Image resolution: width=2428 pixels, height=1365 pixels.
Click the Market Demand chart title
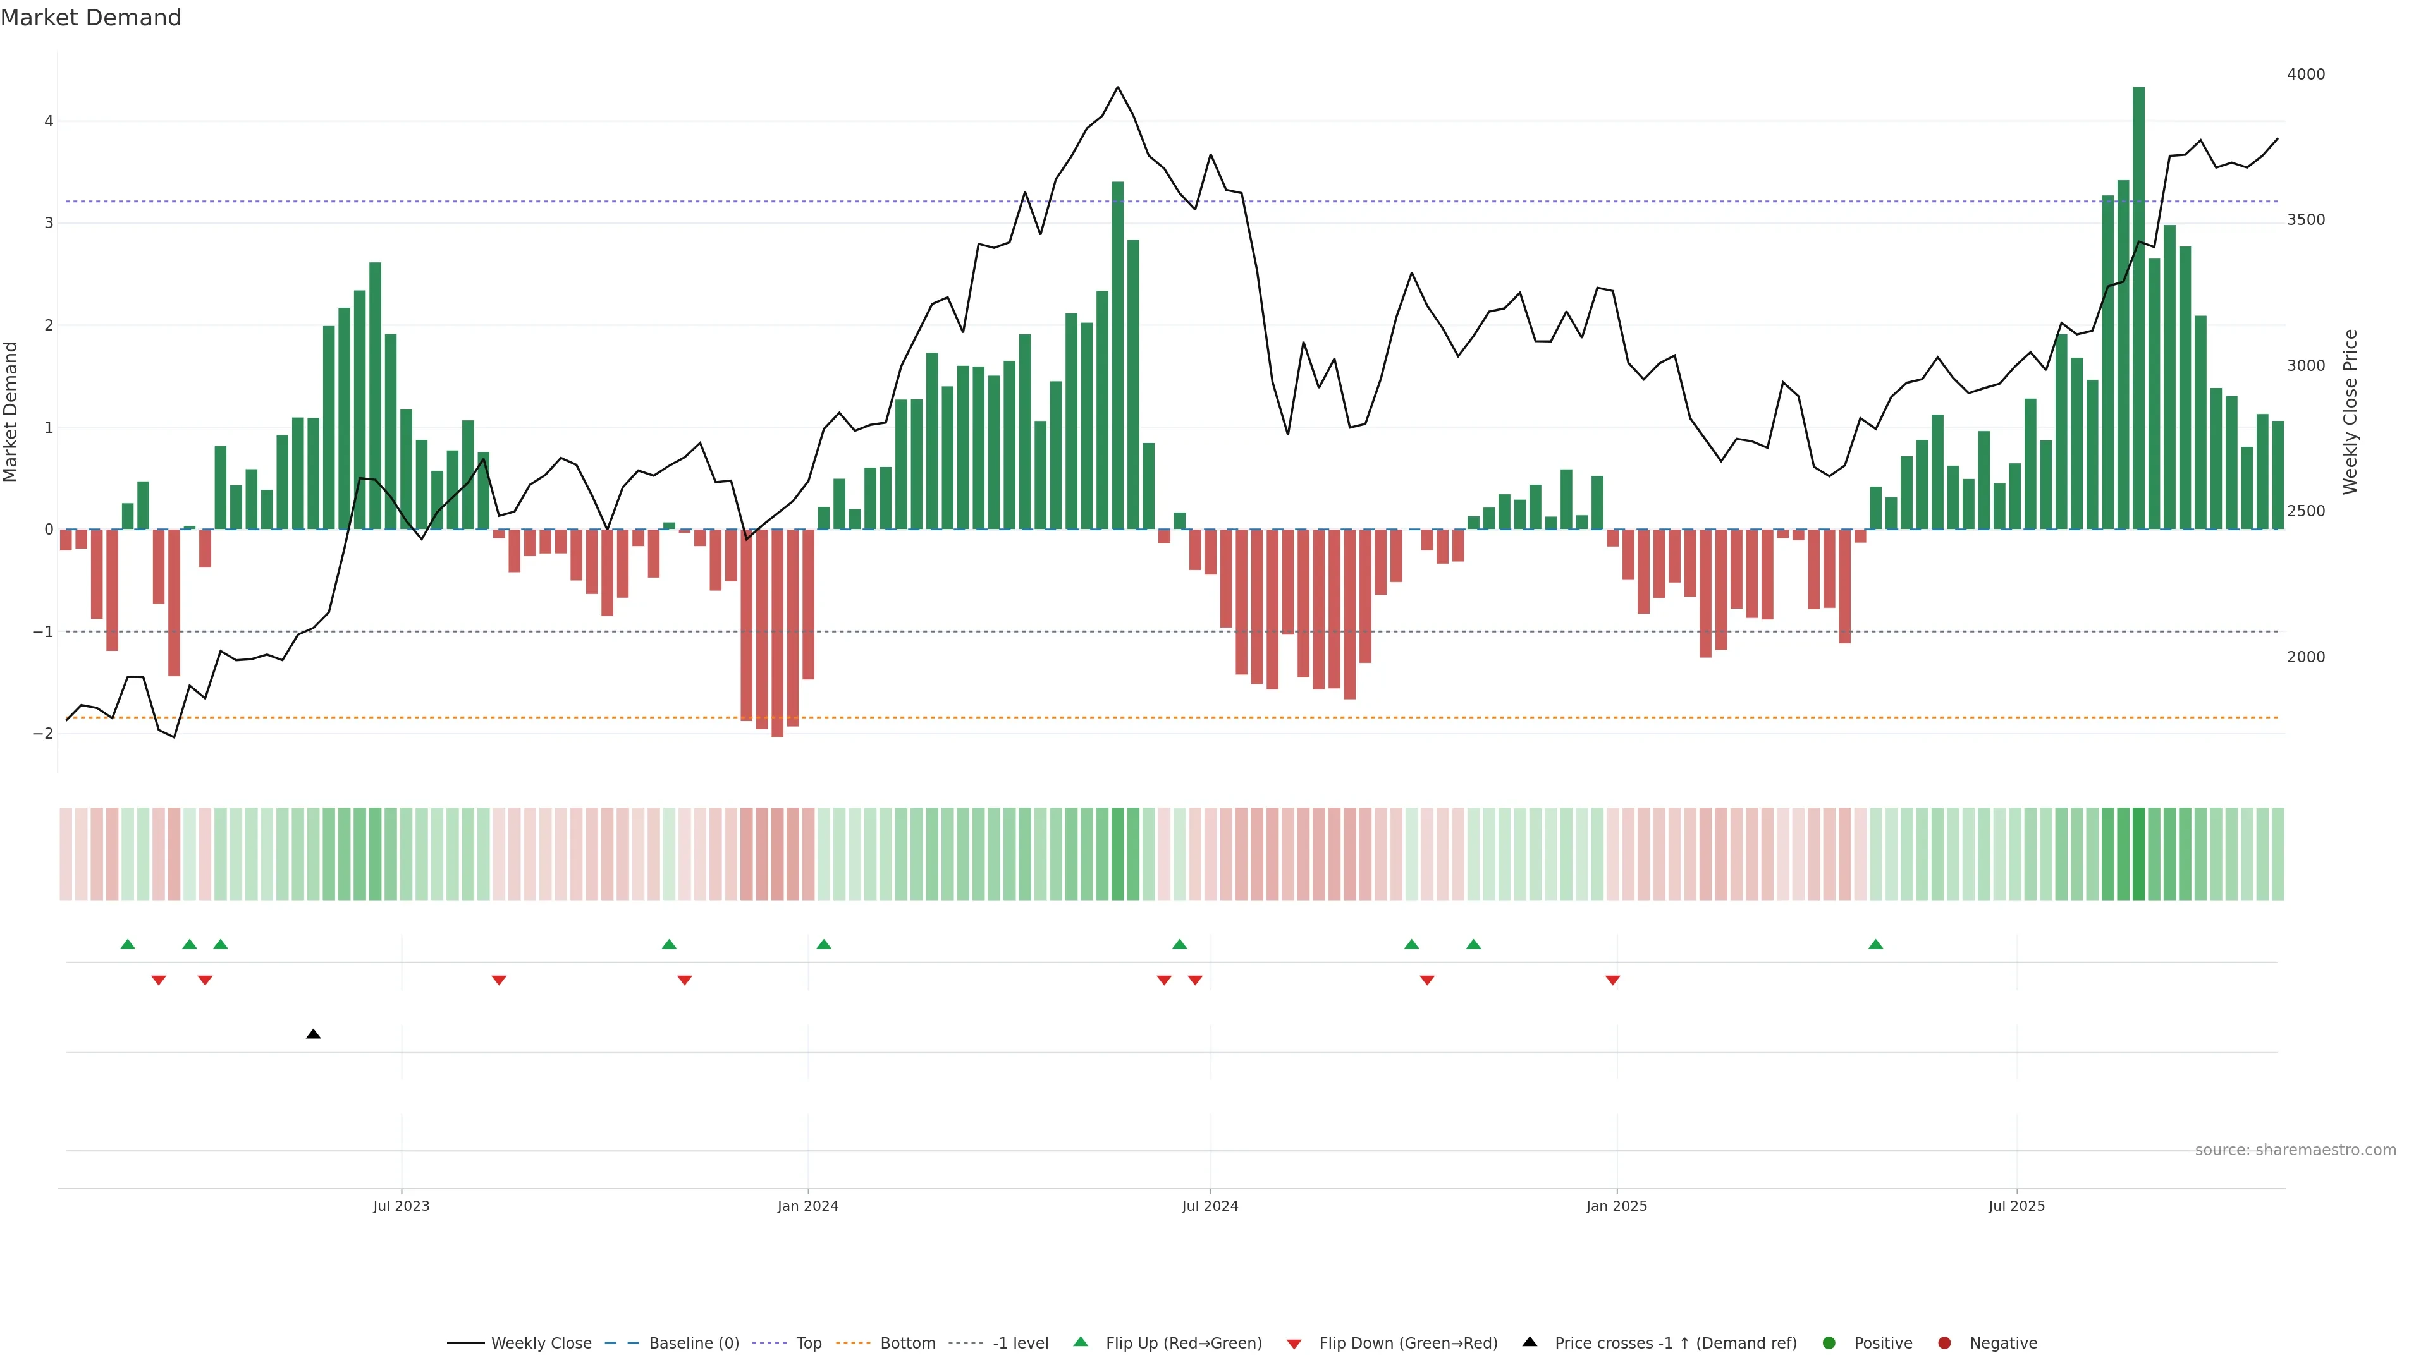pos(90,18)
